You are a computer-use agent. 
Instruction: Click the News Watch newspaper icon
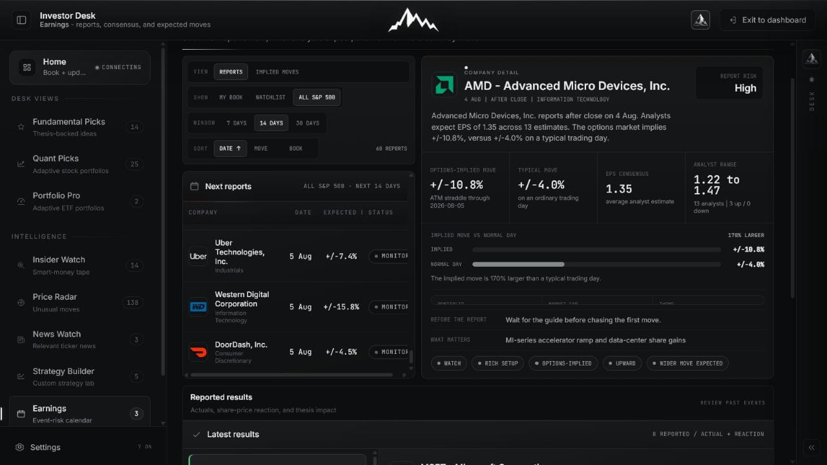tap(21, 340)
